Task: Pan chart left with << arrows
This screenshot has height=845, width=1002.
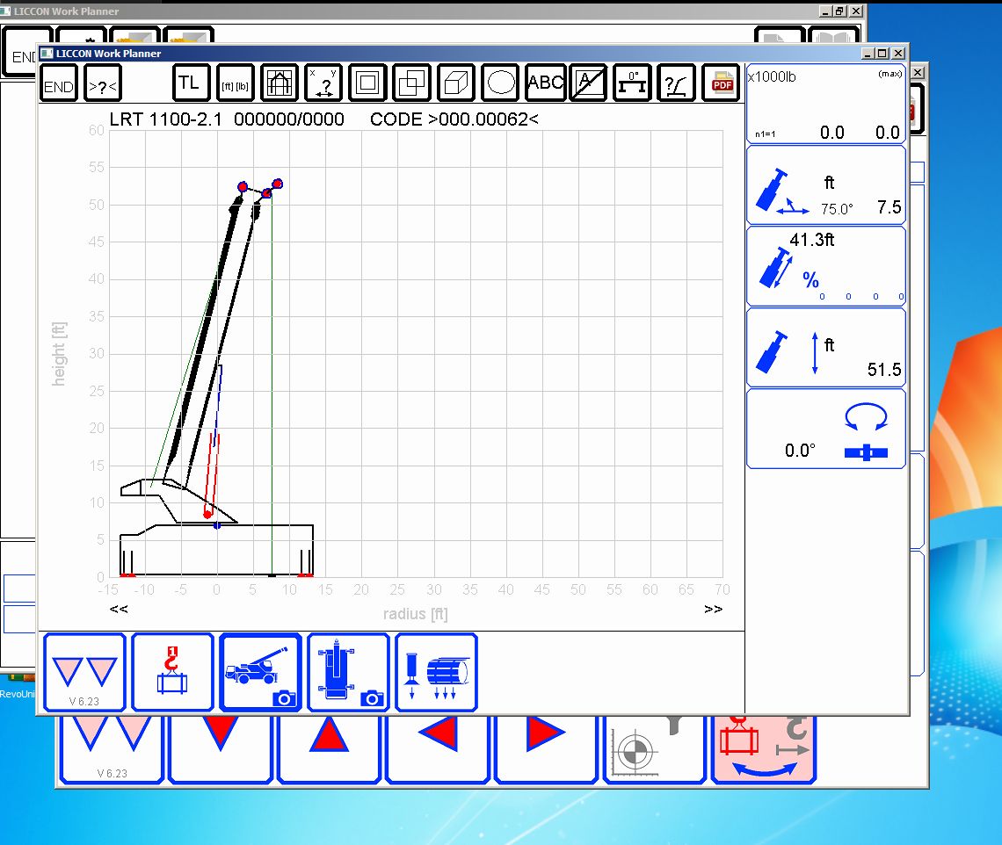Action: 119,609
